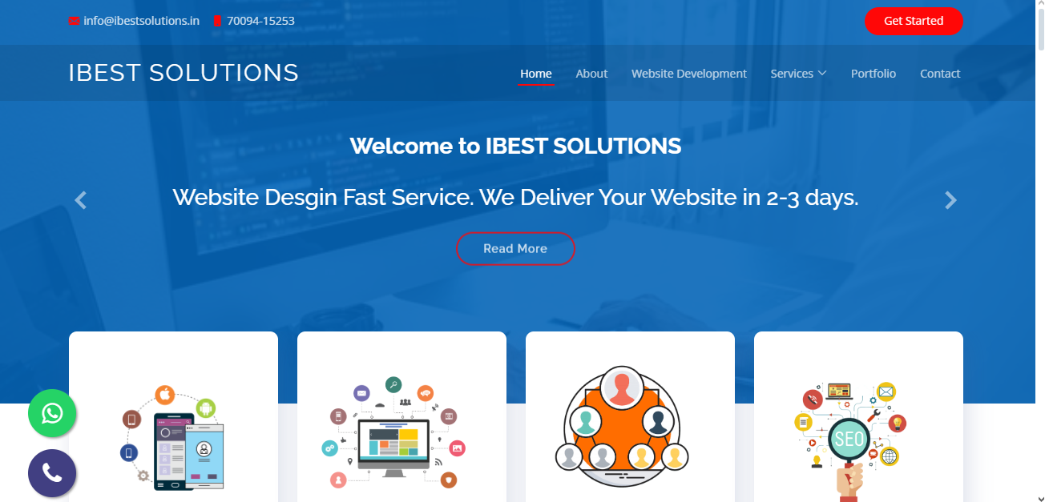Expand the Services dropdown menu
1045x502 pixels.
tap(798, 74)
